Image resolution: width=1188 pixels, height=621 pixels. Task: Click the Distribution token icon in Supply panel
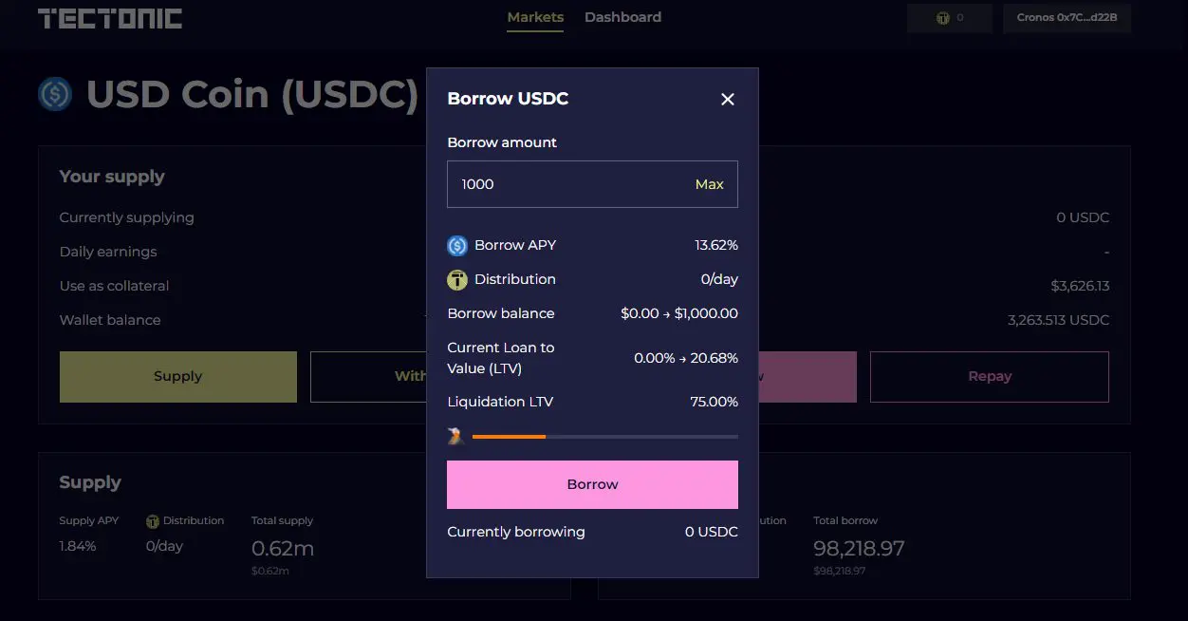(153, 521)
